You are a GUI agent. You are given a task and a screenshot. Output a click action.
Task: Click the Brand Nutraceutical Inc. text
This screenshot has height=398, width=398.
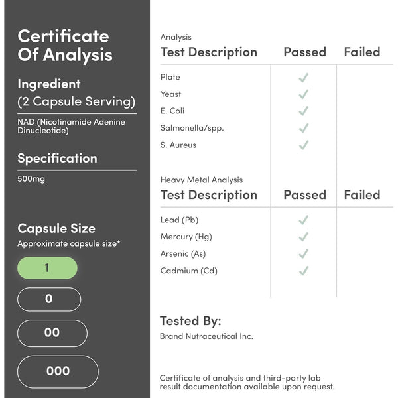pyautogui.click(x=206, y=336)
